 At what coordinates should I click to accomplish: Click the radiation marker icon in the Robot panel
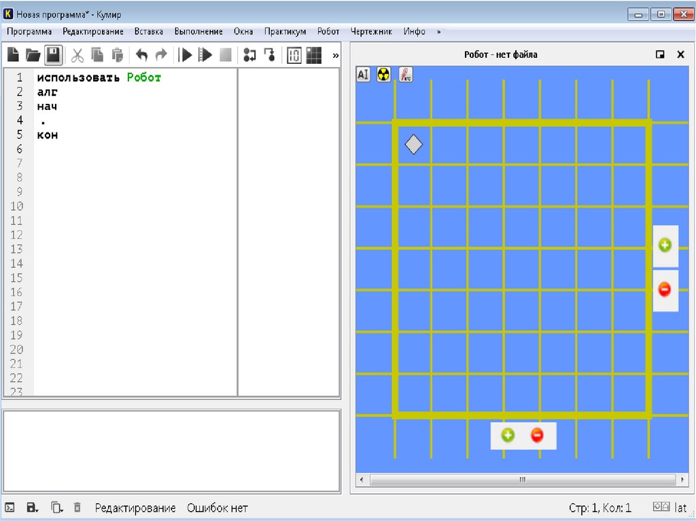pyautogui.click(x=384, y=75)
